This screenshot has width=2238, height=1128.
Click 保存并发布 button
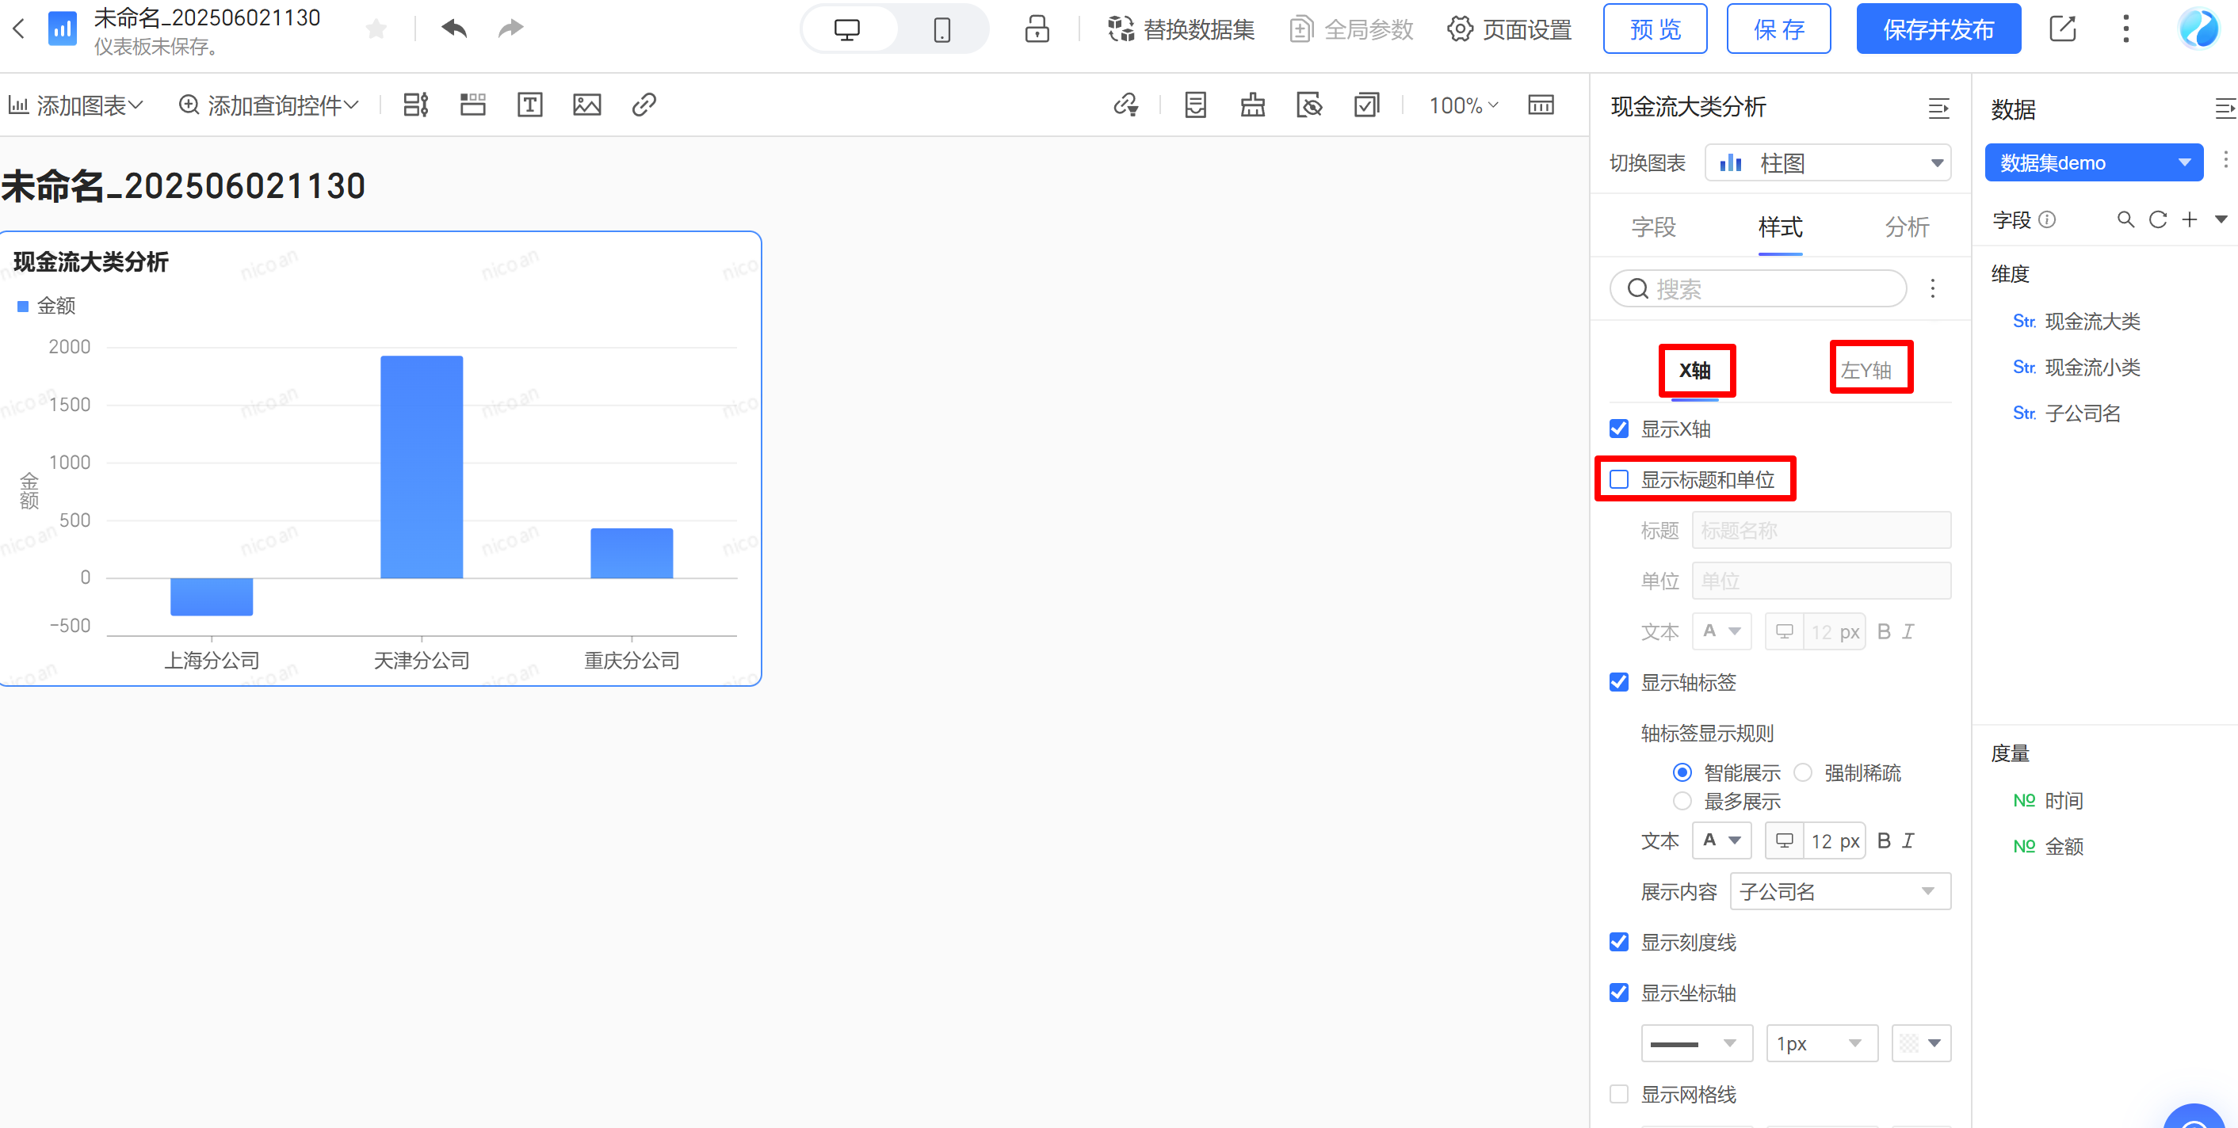pos(1938,29)
